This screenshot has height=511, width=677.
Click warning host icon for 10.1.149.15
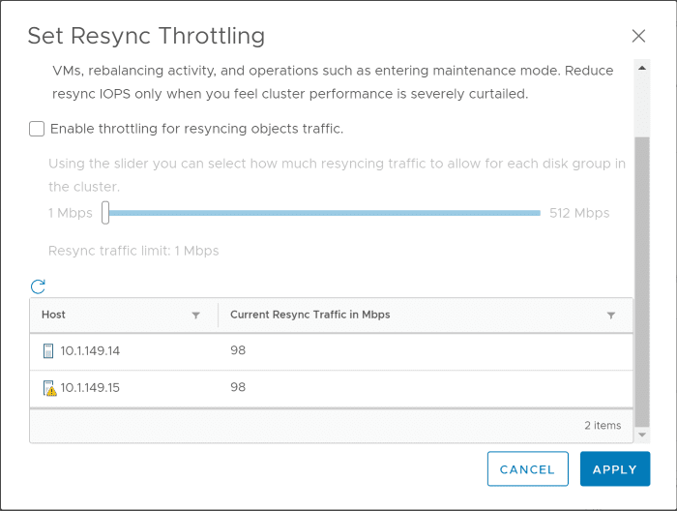point(49,388)
